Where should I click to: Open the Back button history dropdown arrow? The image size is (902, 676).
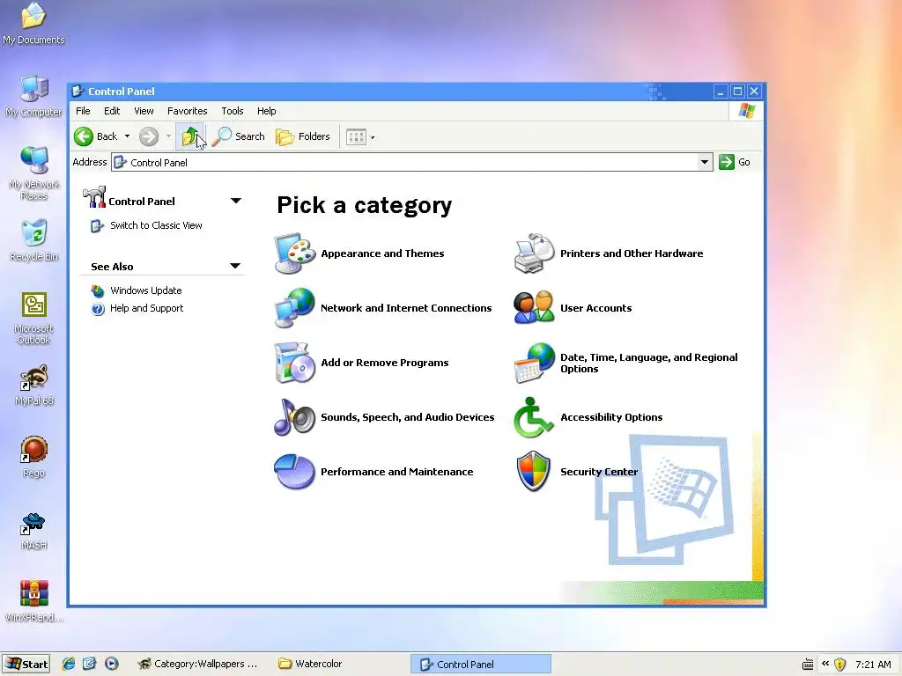pyautogui.click(x=127, y=136)
